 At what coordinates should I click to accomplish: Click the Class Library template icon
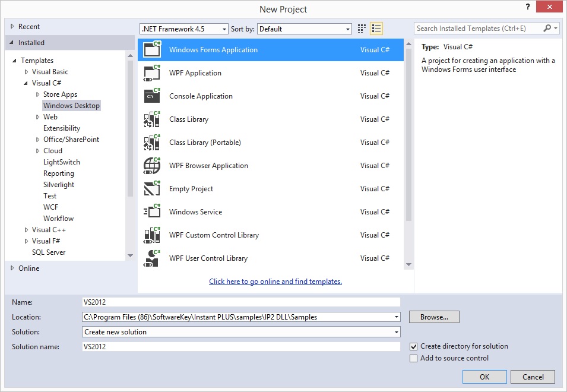pyautogui.click(x=152, y=119)
